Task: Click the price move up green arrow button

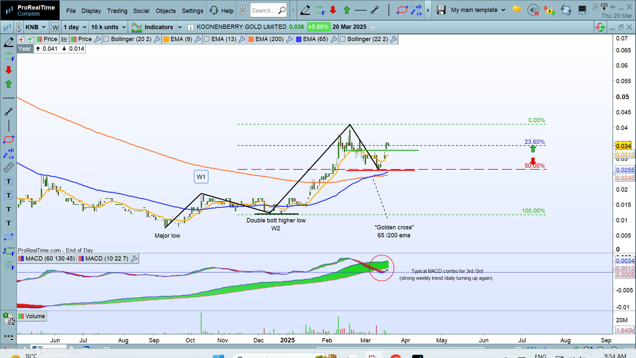Action: 30,39
